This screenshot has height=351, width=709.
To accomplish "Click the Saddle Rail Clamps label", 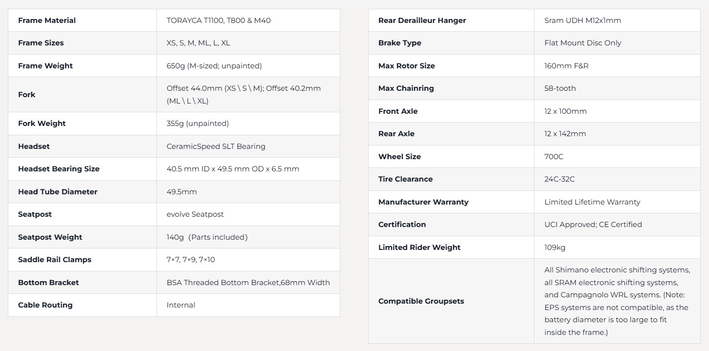I will [x=55, y=260].
